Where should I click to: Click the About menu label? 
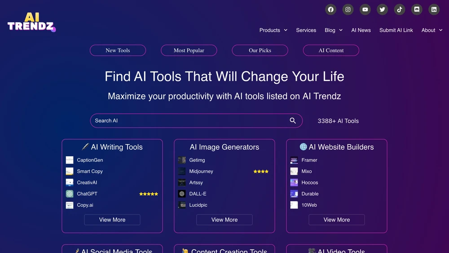(428, 30)
